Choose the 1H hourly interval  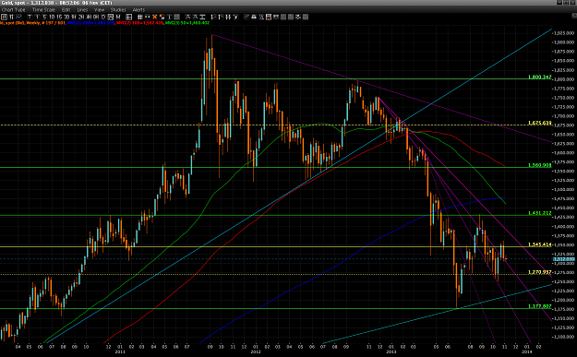(74, 17)
